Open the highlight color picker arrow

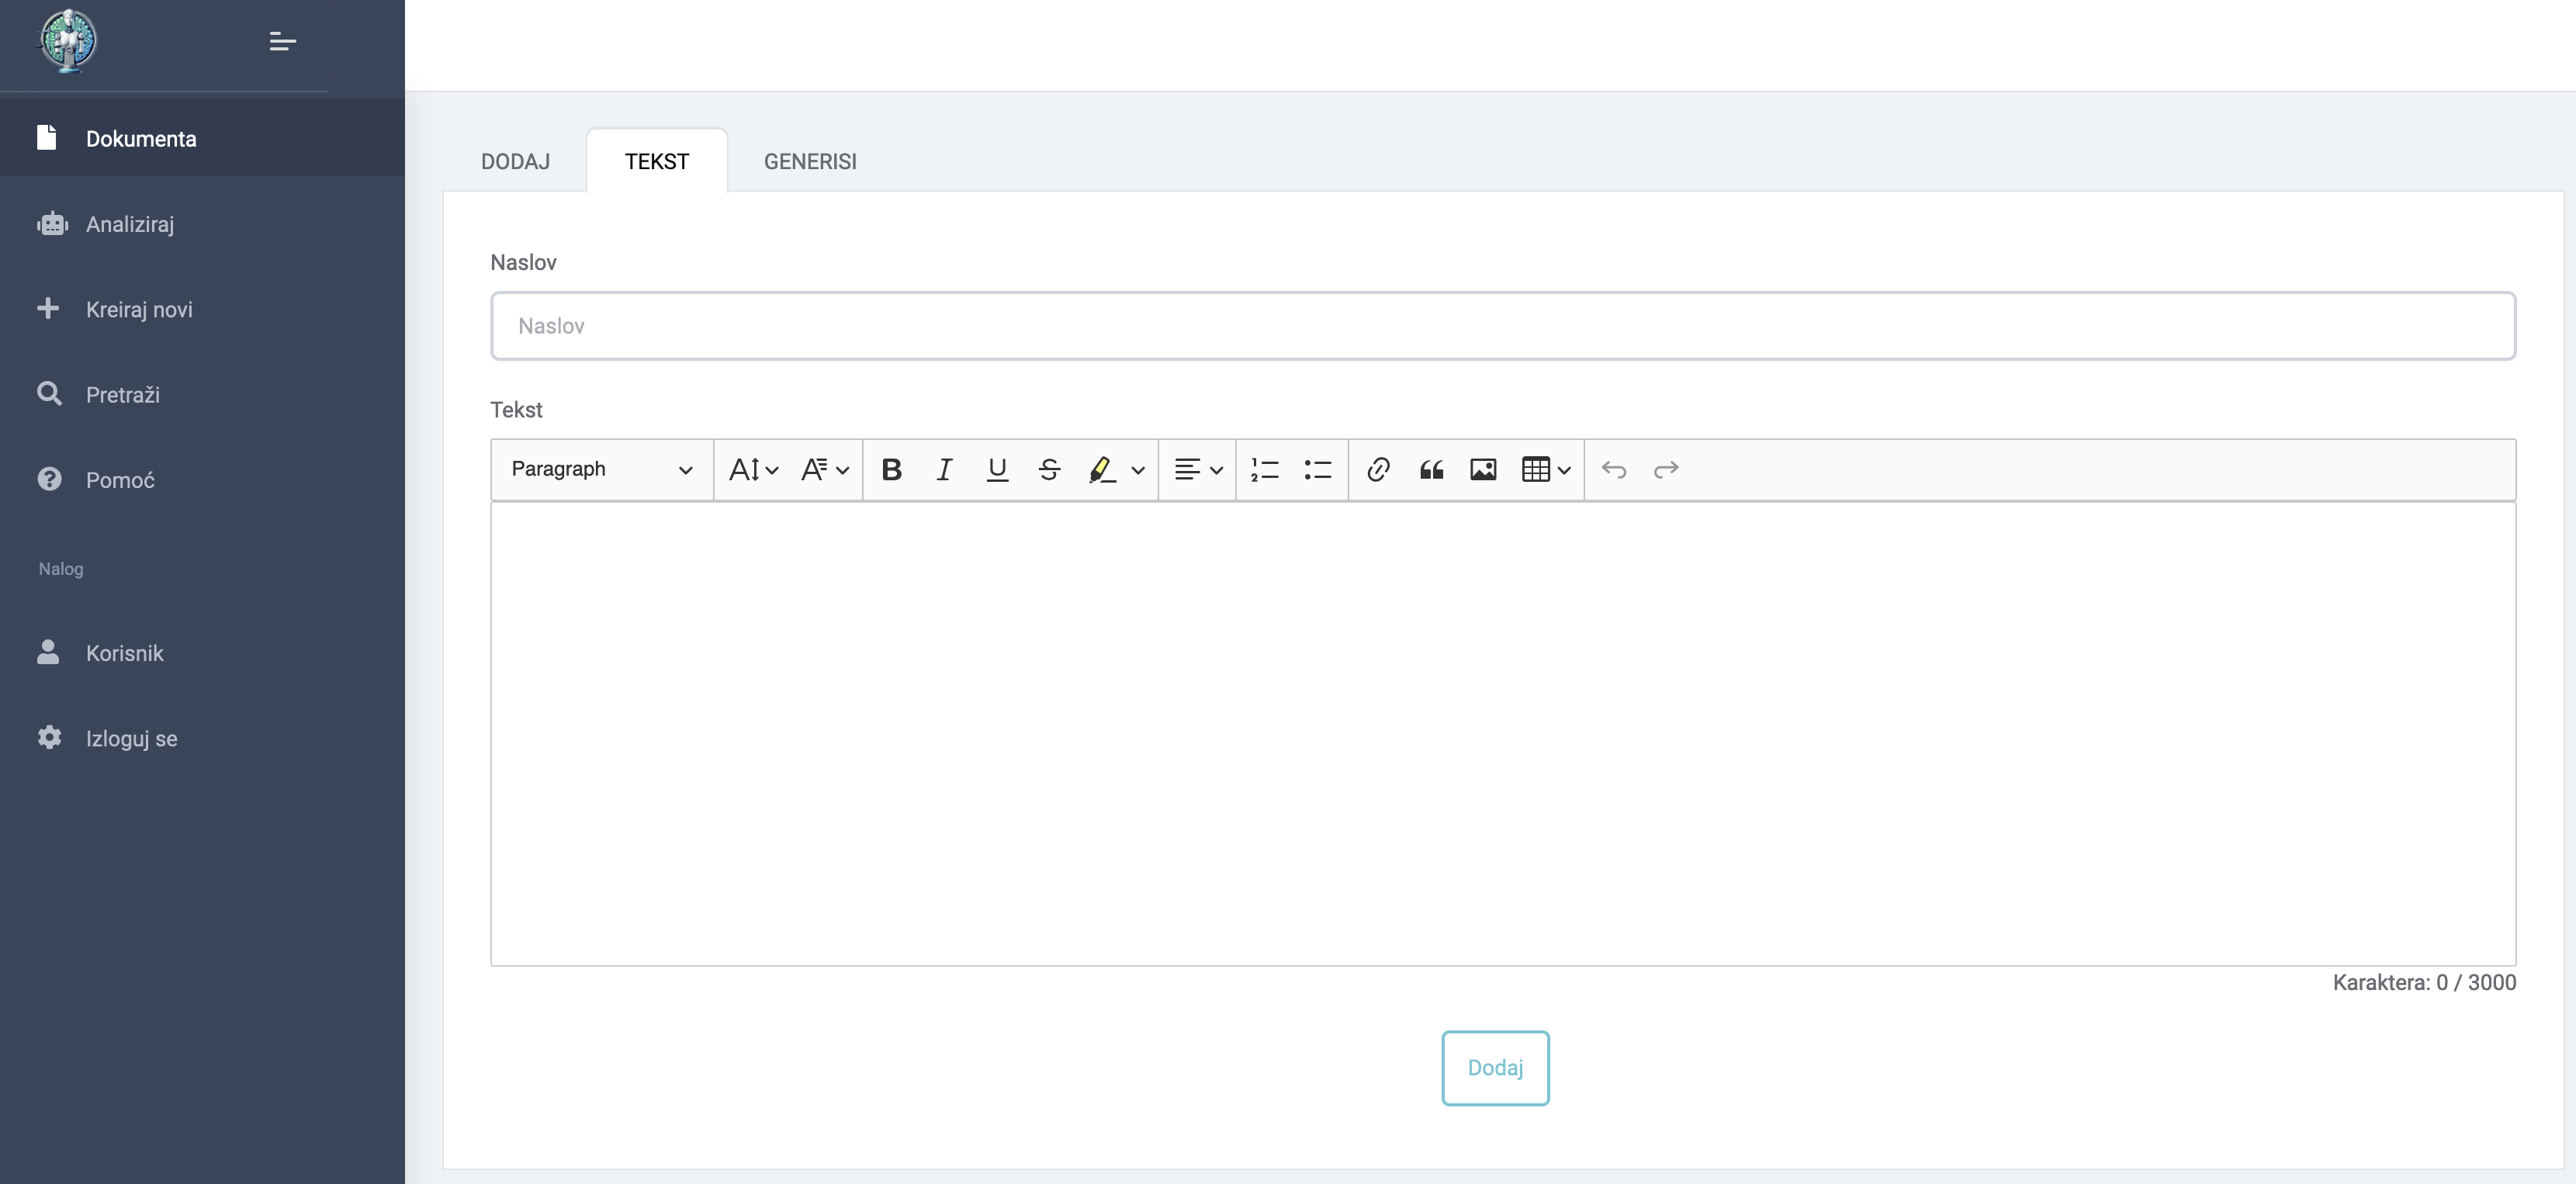[x=1138, y=469]
